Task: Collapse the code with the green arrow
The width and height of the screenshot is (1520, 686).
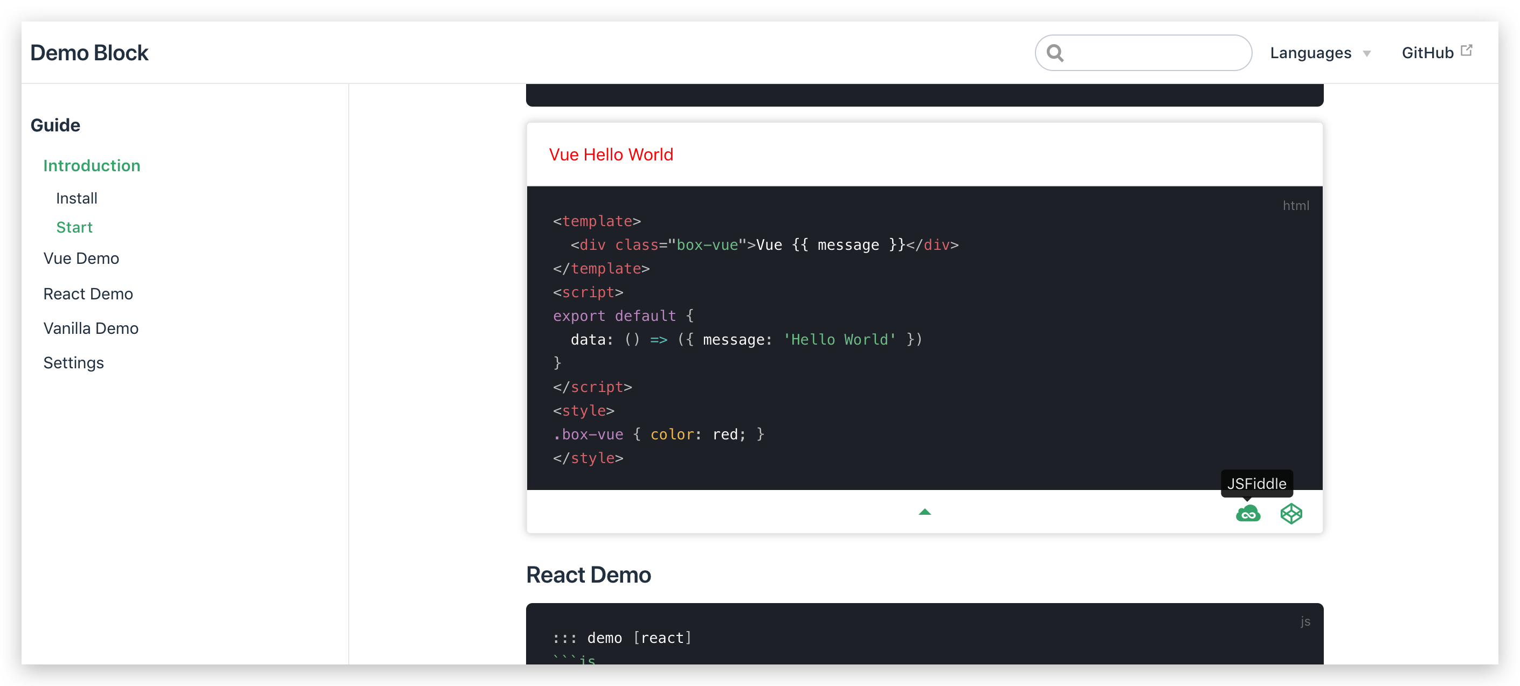Action: point(924,512)
